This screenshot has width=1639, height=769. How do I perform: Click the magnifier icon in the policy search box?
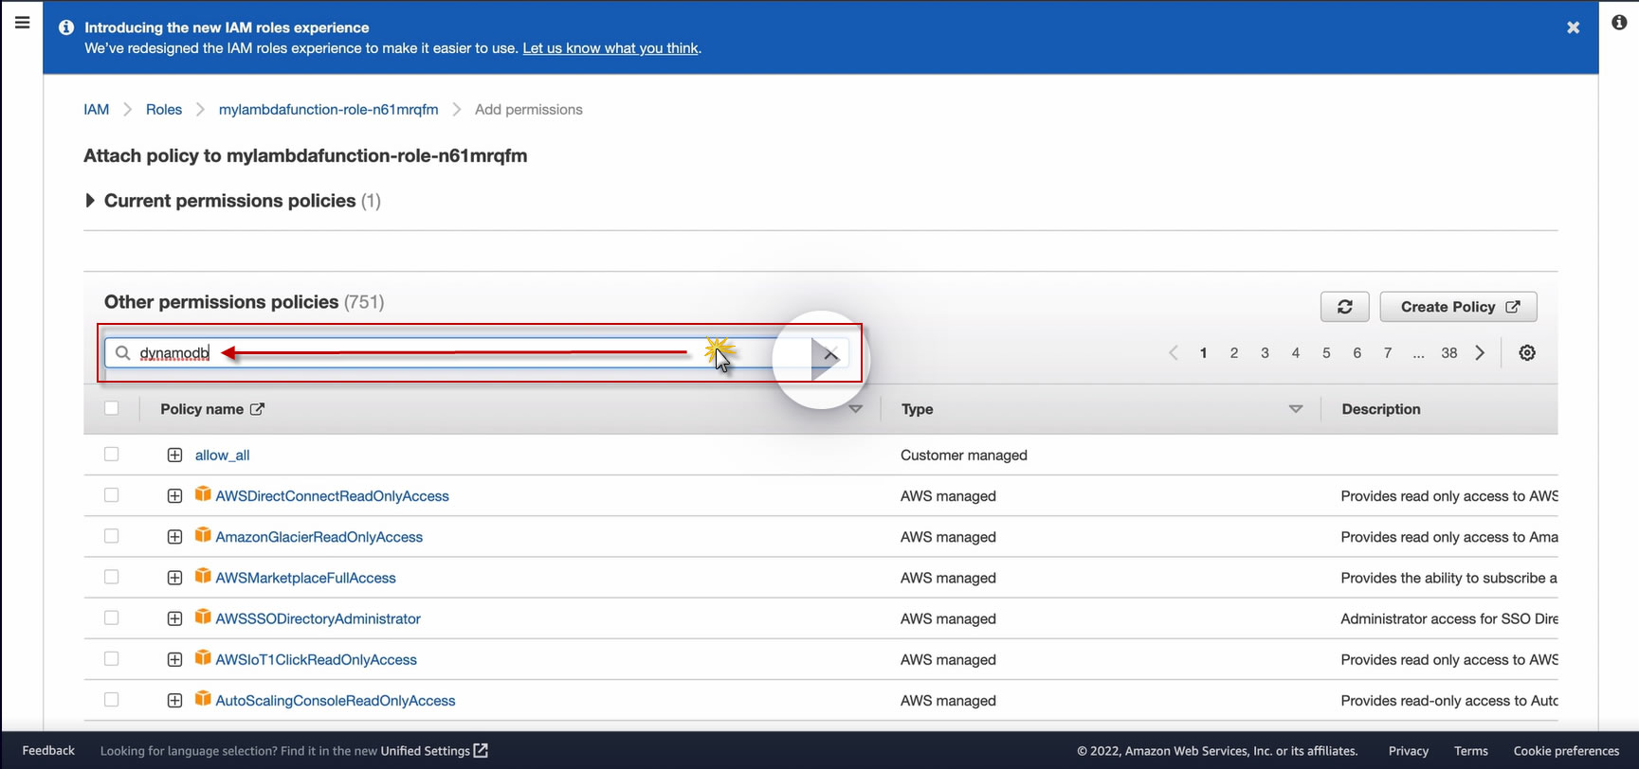click(x=122, y=353)
